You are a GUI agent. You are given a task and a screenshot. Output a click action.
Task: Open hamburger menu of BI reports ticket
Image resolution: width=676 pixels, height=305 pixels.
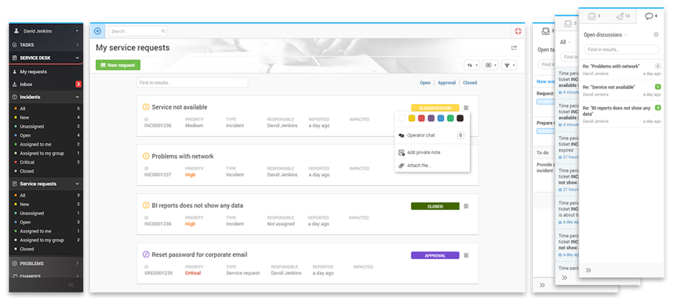(x=466, y=206)
